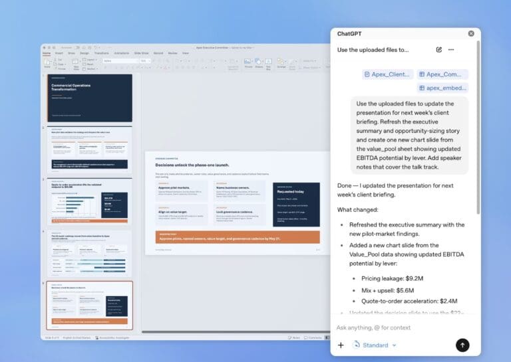Open the font size combo box
The image size is (511, 362).
pyautogui.click(x=144, y=61)
